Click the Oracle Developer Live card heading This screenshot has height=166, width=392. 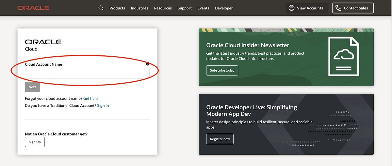(x=252, y=110)
